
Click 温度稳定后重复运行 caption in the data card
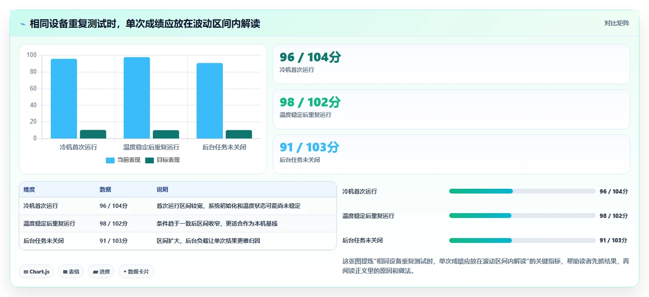coord(305,115)
